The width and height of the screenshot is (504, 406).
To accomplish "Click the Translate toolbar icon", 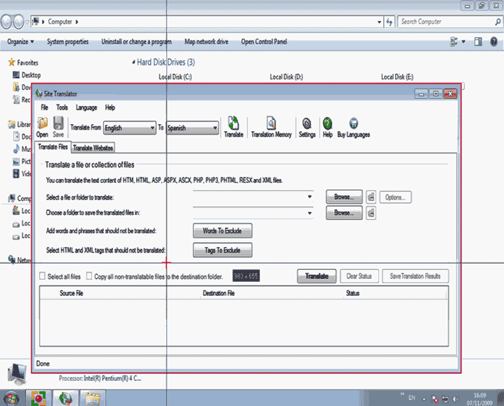I will (x=233, y=123).
